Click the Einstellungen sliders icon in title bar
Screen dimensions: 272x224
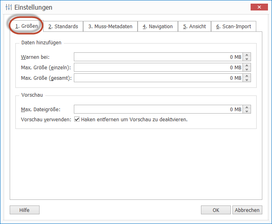8,7
